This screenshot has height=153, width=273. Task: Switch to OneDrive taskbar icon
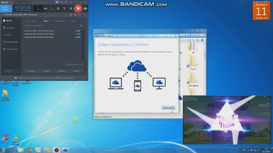65,150
